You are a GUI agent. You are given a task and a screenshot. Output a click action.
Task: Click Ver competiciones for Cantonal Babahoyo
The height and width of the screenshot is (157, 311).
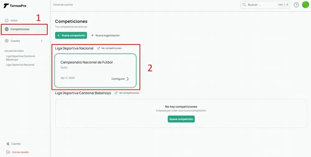pos(127,93)
